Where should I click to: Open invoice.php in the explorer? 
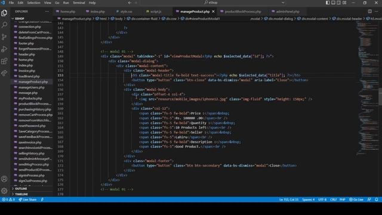[27, 71]
